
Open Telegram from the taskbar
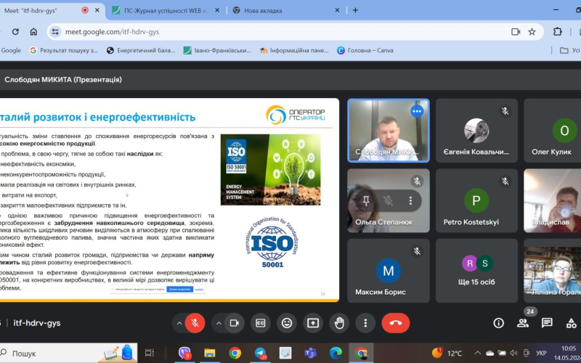pyautogui.click(x=261, y=354)
